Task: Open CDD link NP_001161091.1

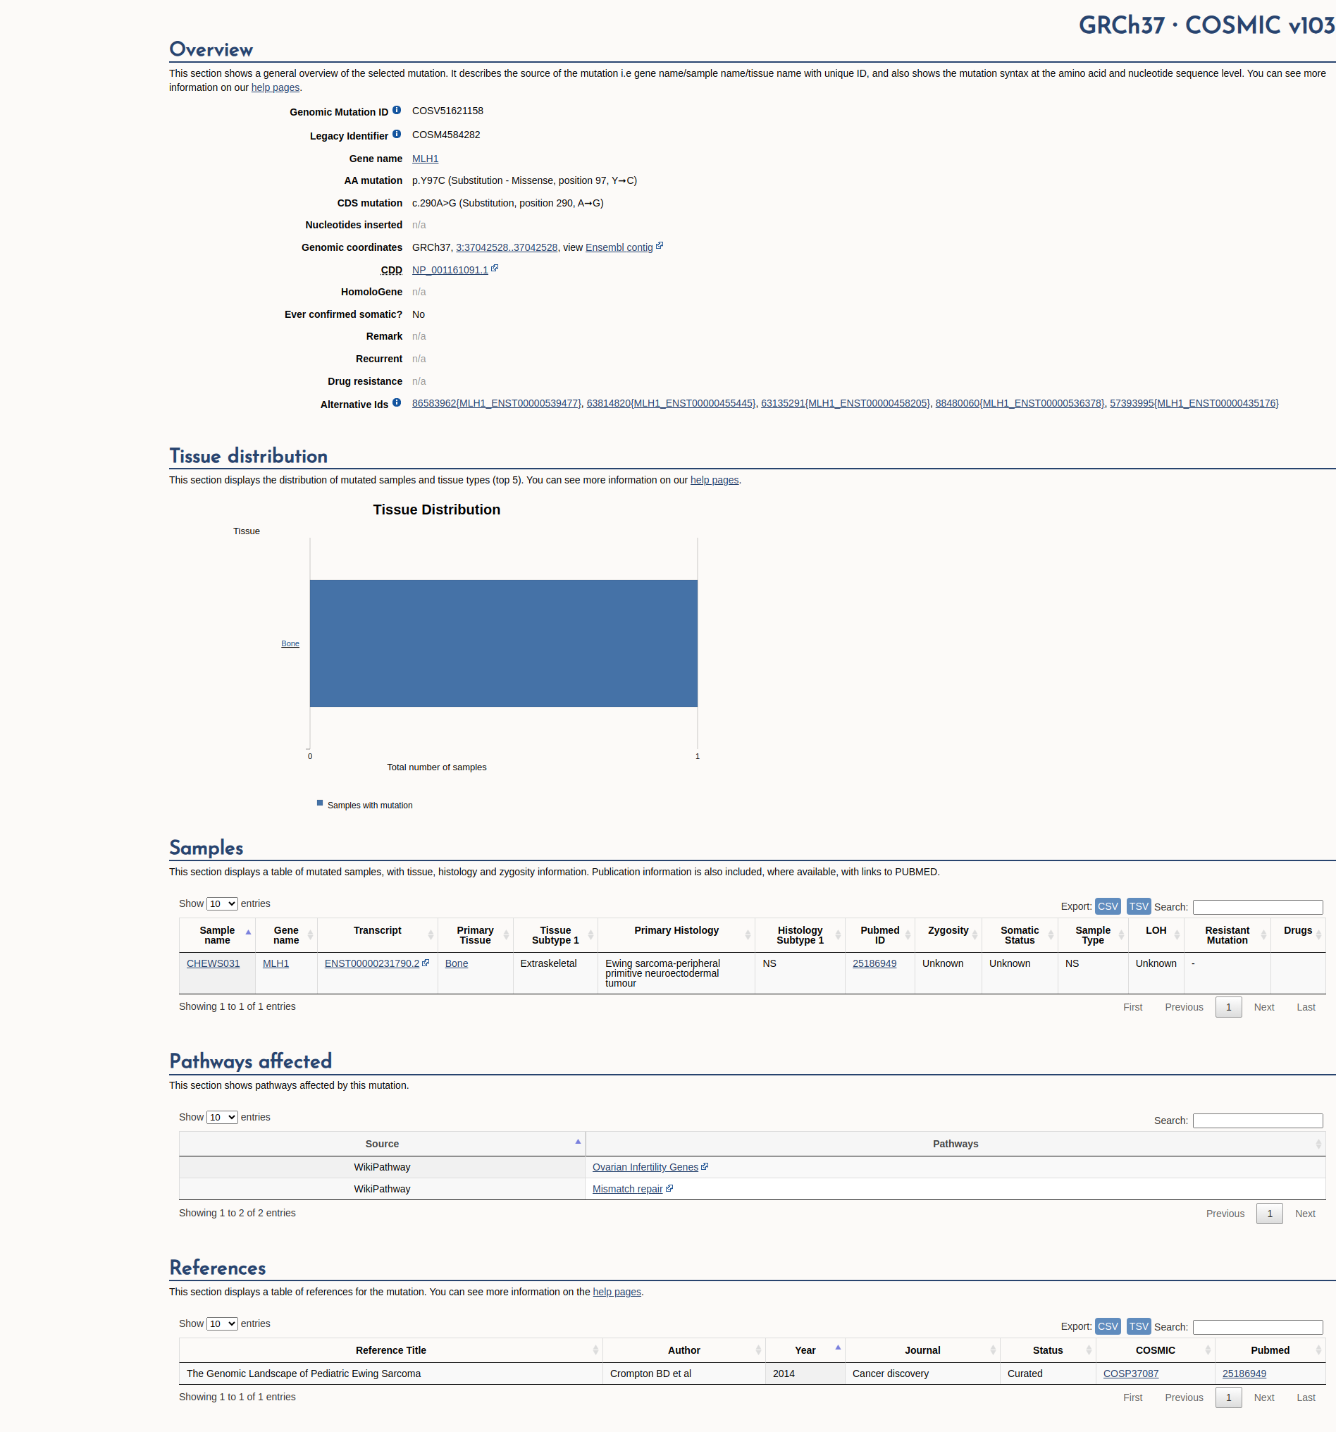Action: click(450, 269)
